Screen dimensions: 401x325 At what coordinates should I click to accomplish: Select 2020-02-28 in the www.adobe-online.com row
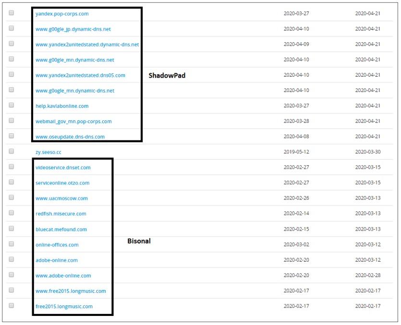click(x=368, y=275)
